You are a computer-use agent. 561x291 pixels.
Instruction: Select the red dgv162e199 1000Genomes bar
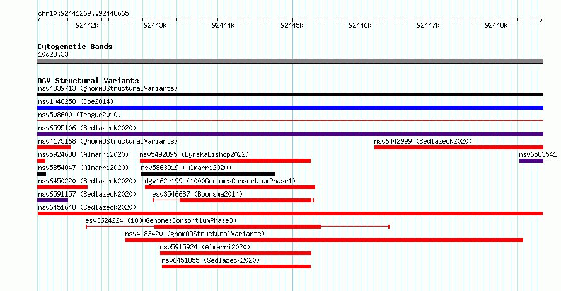coord(229,187)
